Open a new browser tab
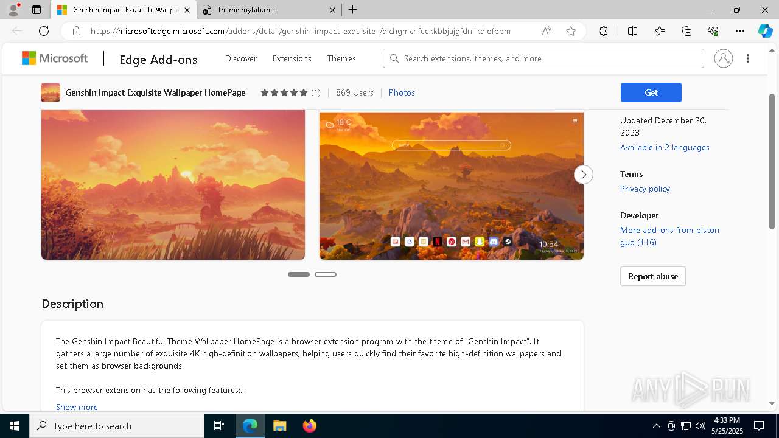This screenshot has width=779, height=438. [x=353, y=10]
